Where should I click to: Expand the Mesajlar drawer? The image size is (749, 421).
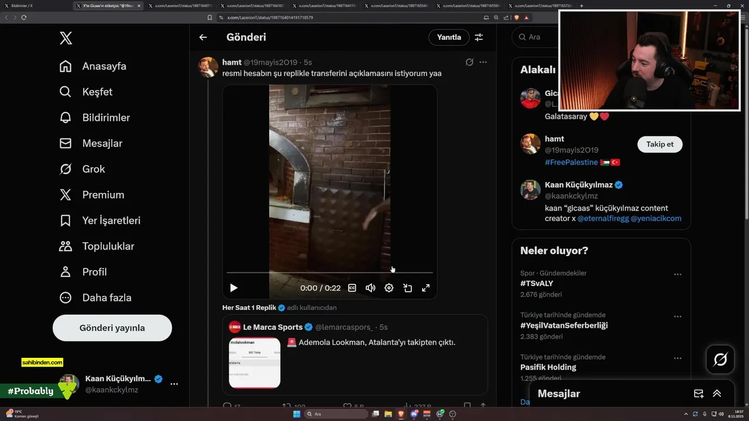[717, 394]
